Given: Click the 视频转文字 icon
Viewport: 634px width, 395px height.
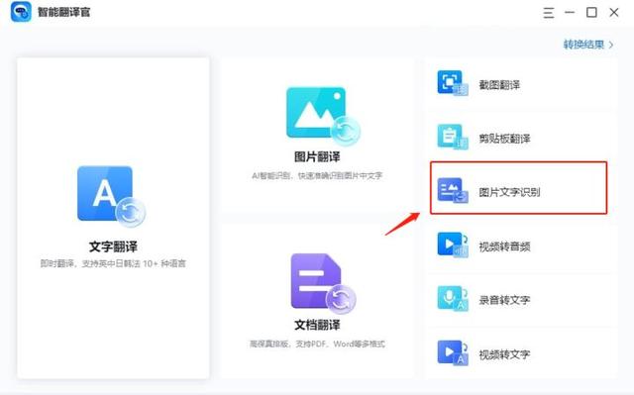Looking at the screenshot, I should click(x=453, y=353).
